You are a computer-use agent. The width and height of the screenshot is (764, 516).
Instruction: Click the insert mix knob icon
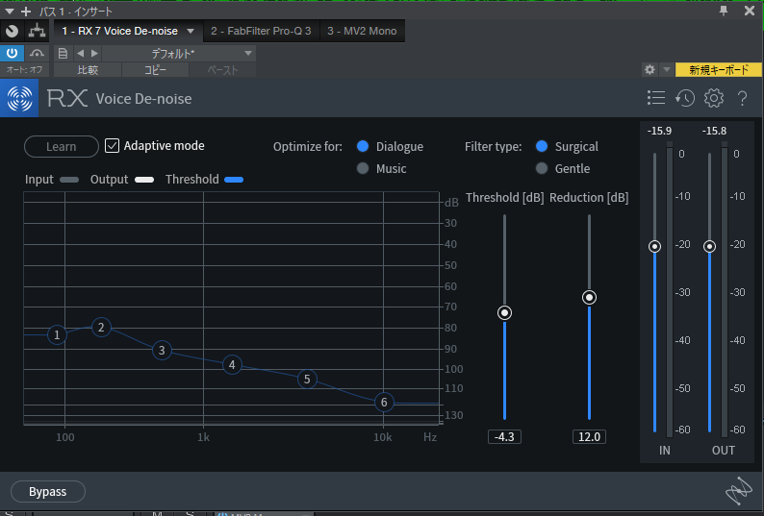12,31
